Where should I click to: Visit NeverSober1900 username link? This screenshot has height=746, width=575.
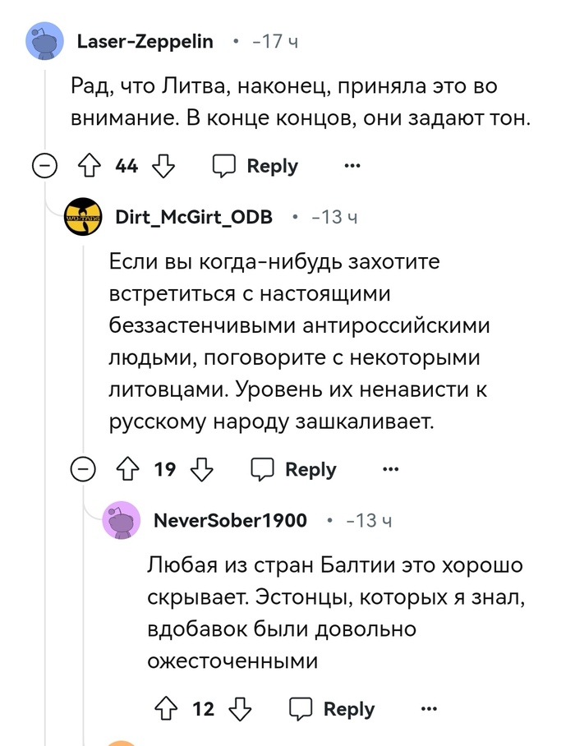[x=230, y=520]
